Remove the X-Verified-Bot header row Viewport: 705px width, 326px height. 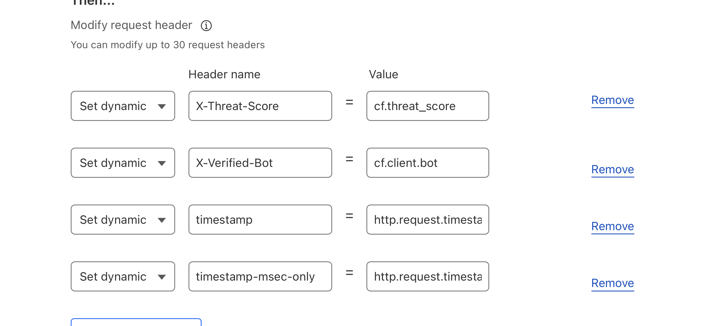(x=613, y=169)
